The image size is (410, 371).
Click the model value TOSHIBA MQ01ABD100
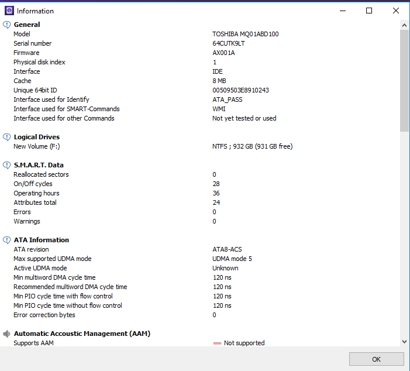tap(245, 34)
